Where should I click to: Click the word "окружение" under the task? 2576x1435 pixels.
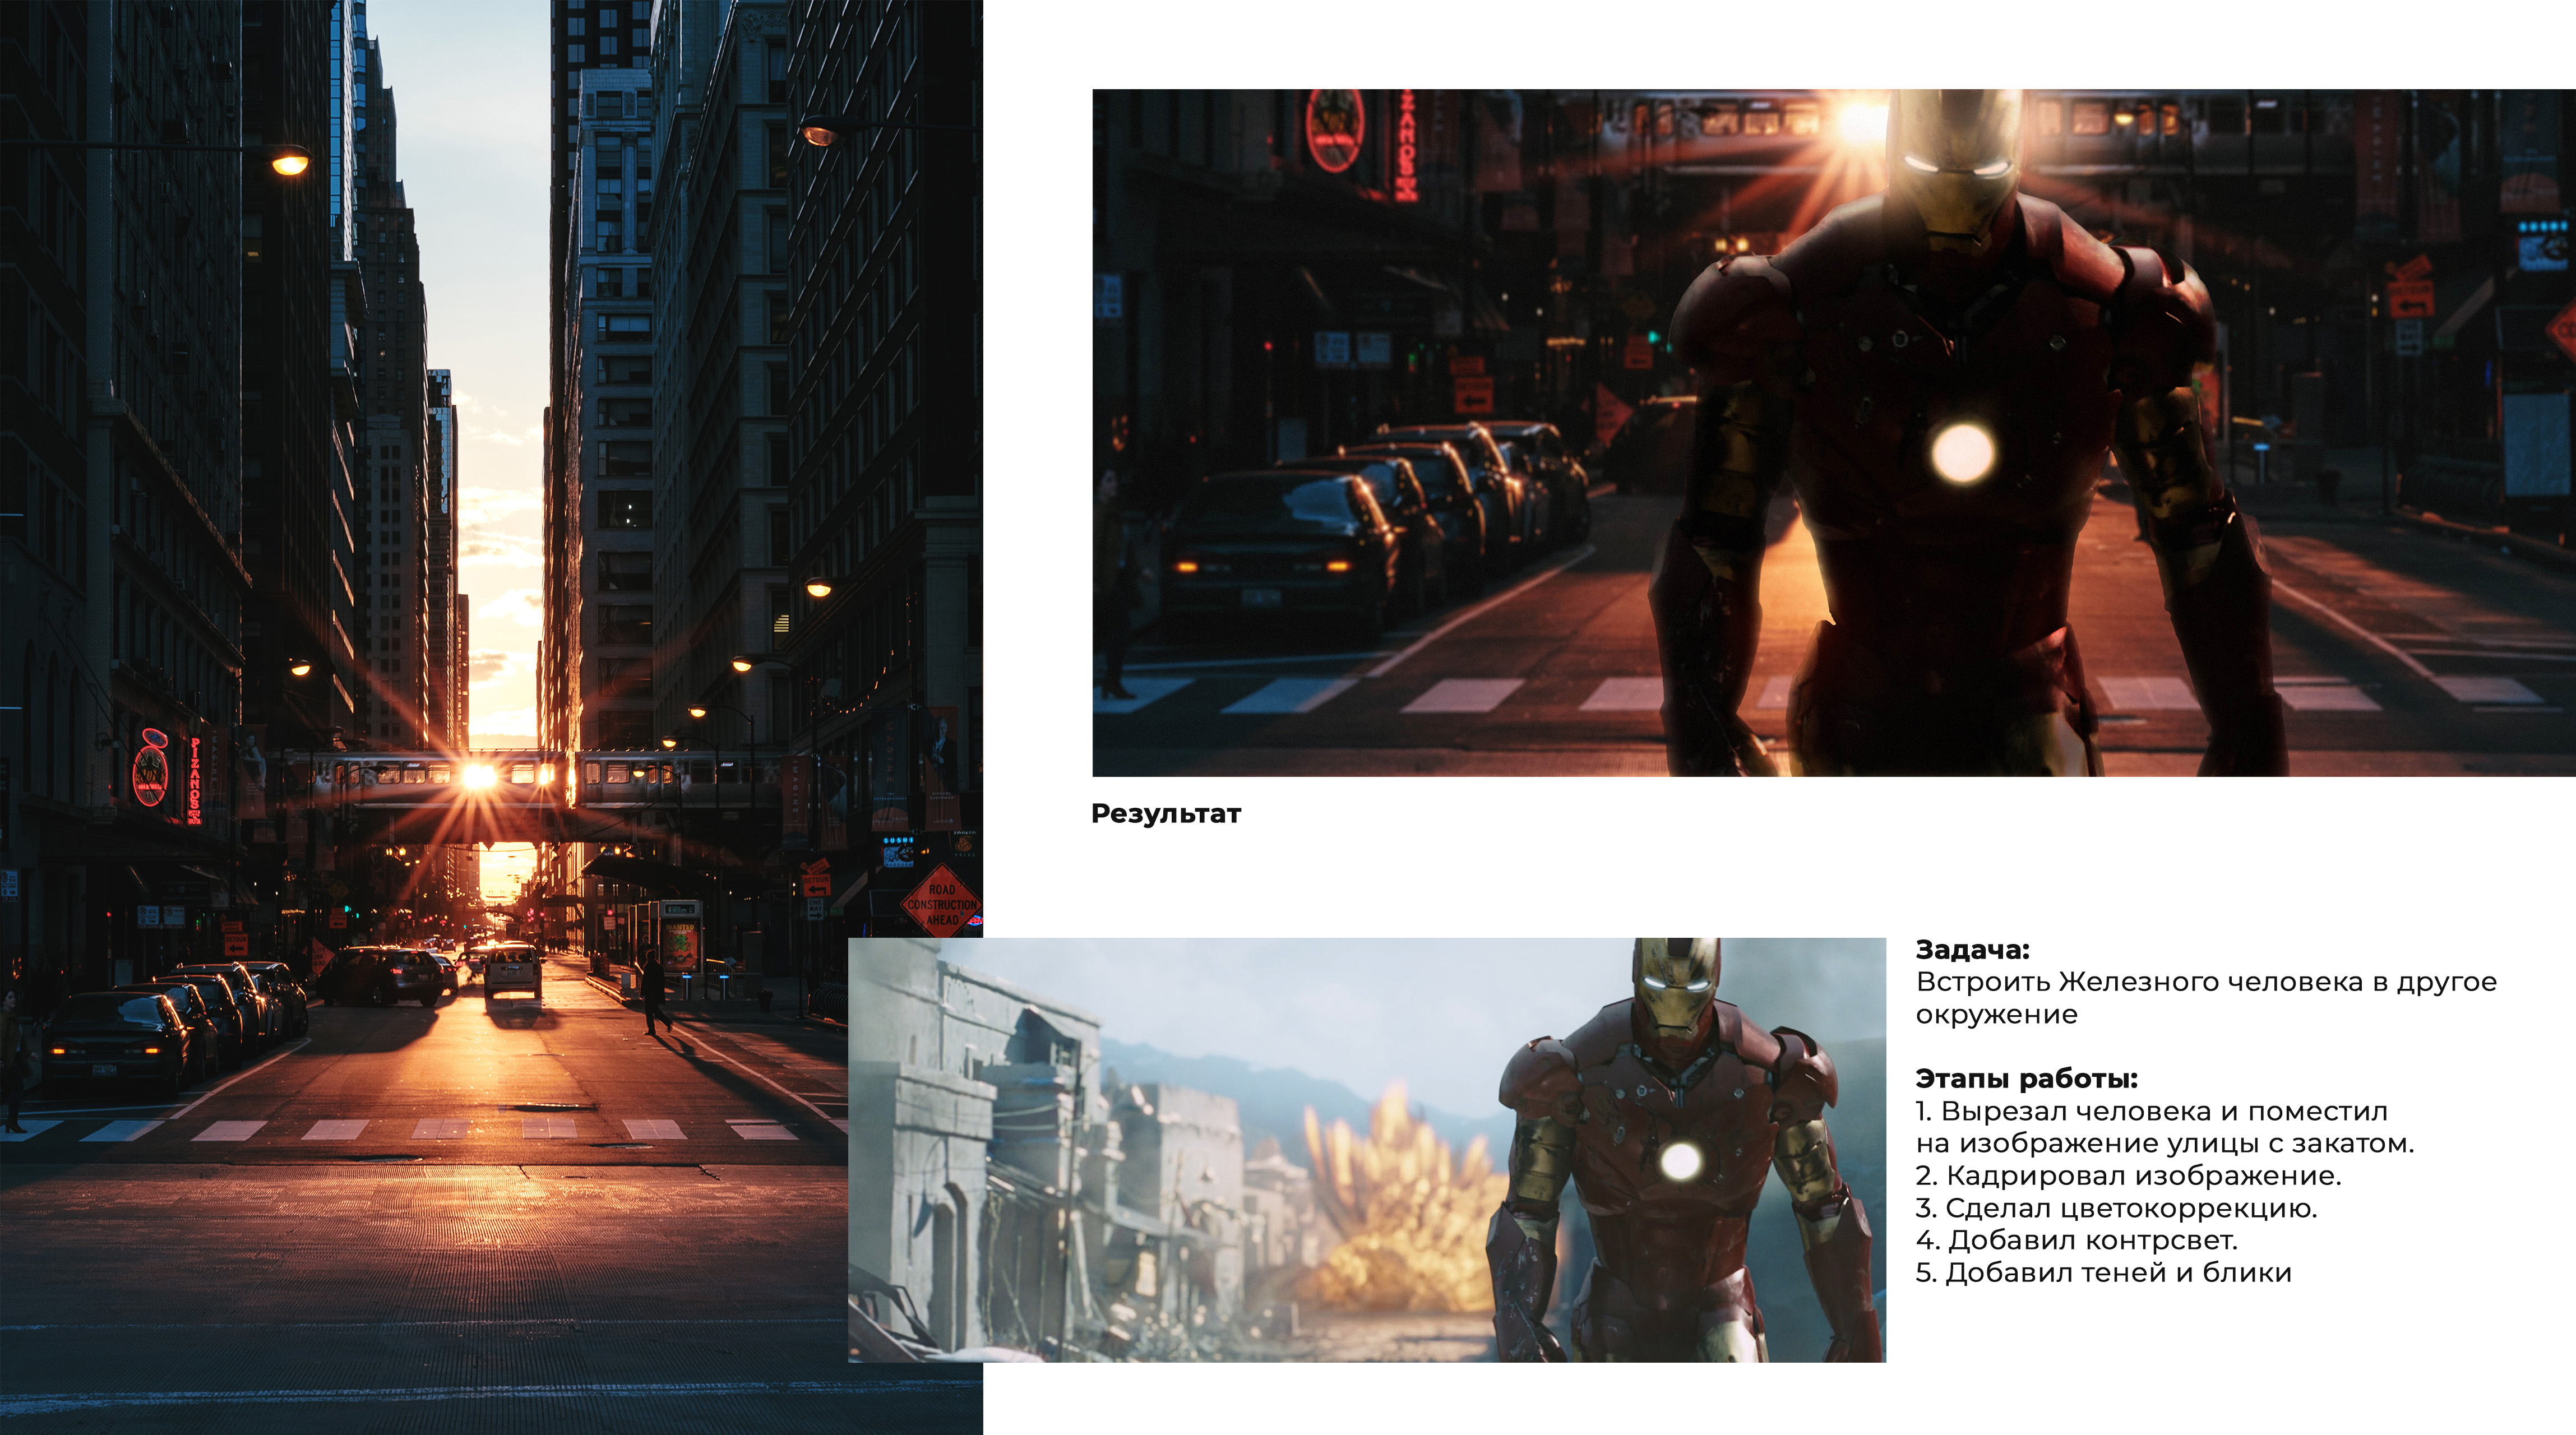(x=1996, y=1015)
